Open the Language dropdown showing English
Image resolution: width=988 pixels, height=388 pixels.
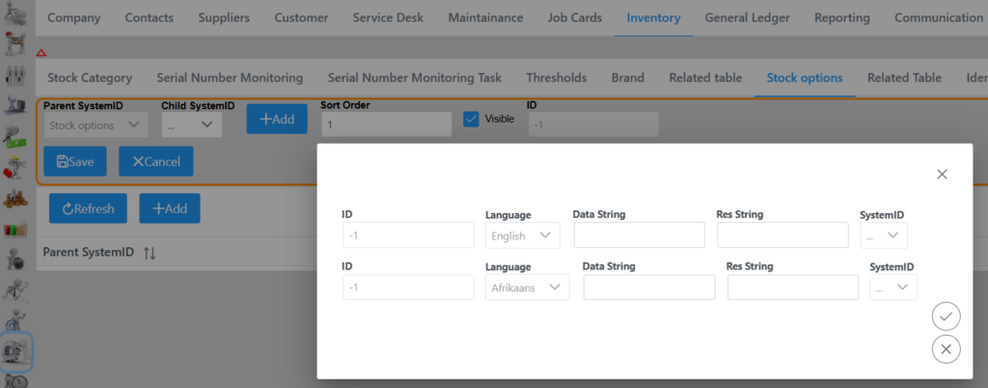tap(522, 235)
